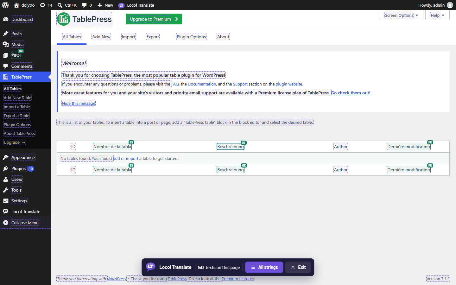456x285 pixels.
Task: Open the FAQ link
Action: 175,84
